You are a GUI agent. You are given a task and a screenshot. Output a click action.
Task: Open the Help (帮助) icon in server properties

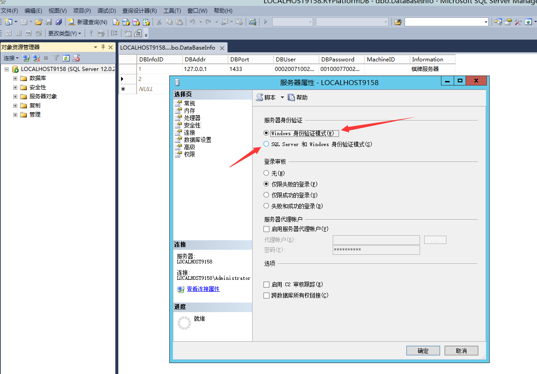pos(298,97)
